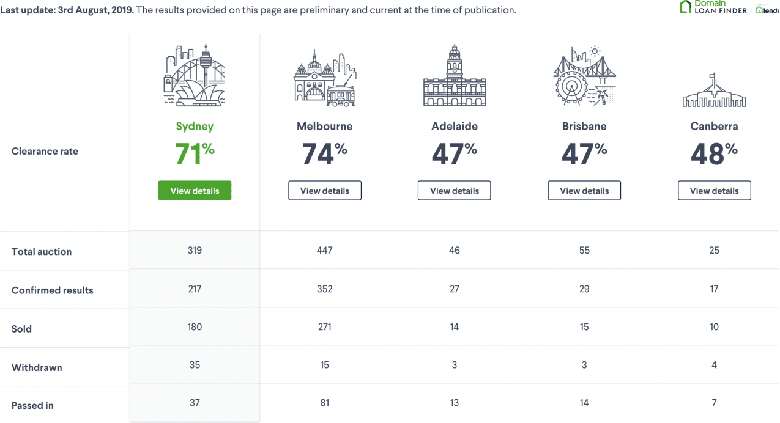Open View details under Adelaide
The height and width of the screenshot is (423, 780).
454,191
